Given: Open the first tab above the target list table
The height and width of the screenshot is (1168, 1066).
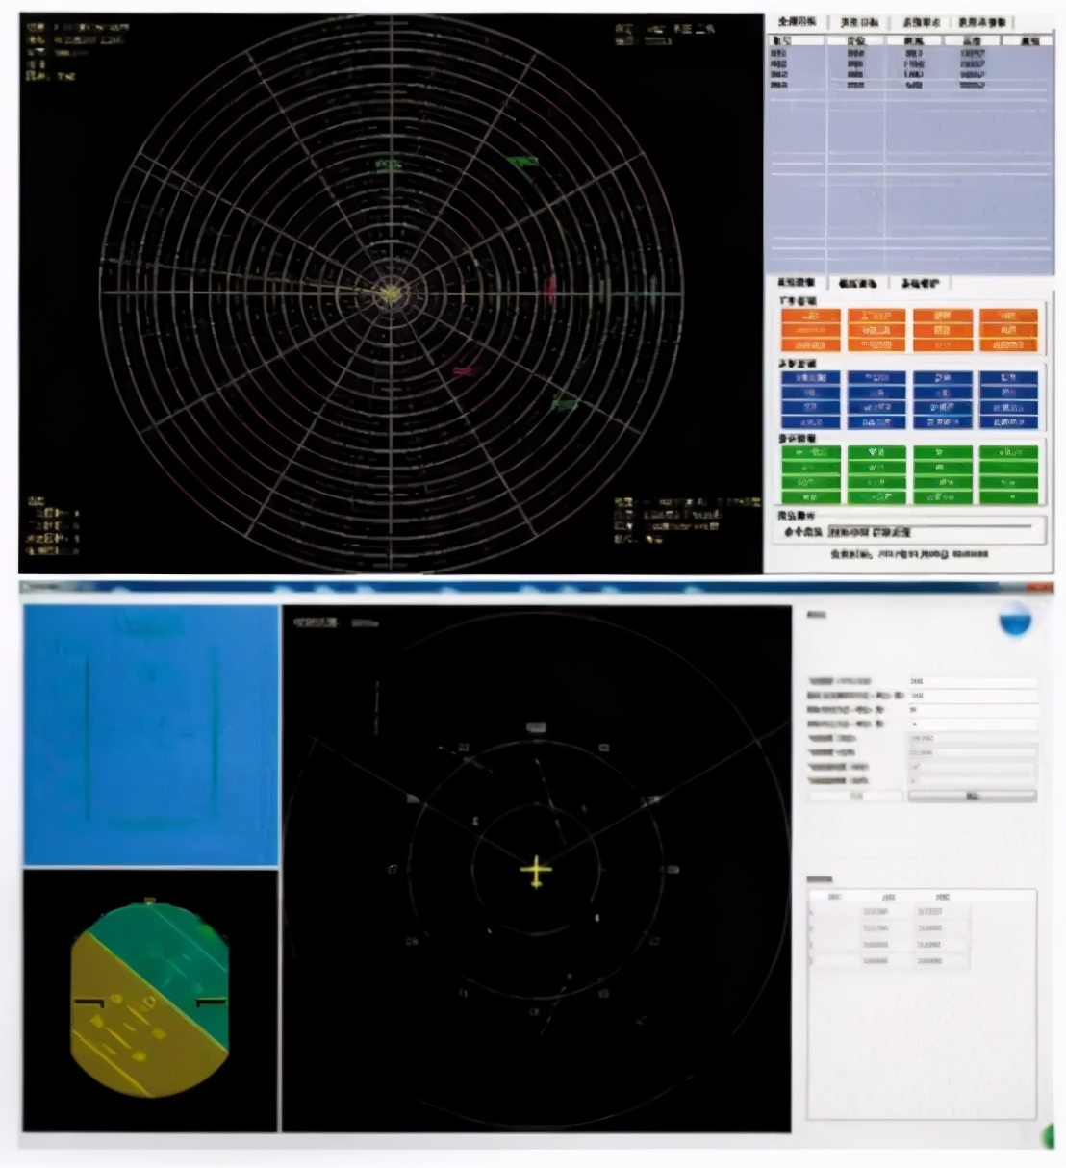Looking at the screenshot, I should [797, 22].
